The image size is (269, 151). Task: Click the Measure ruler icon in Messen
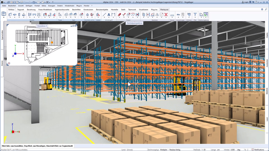click(x=172, y=15)
